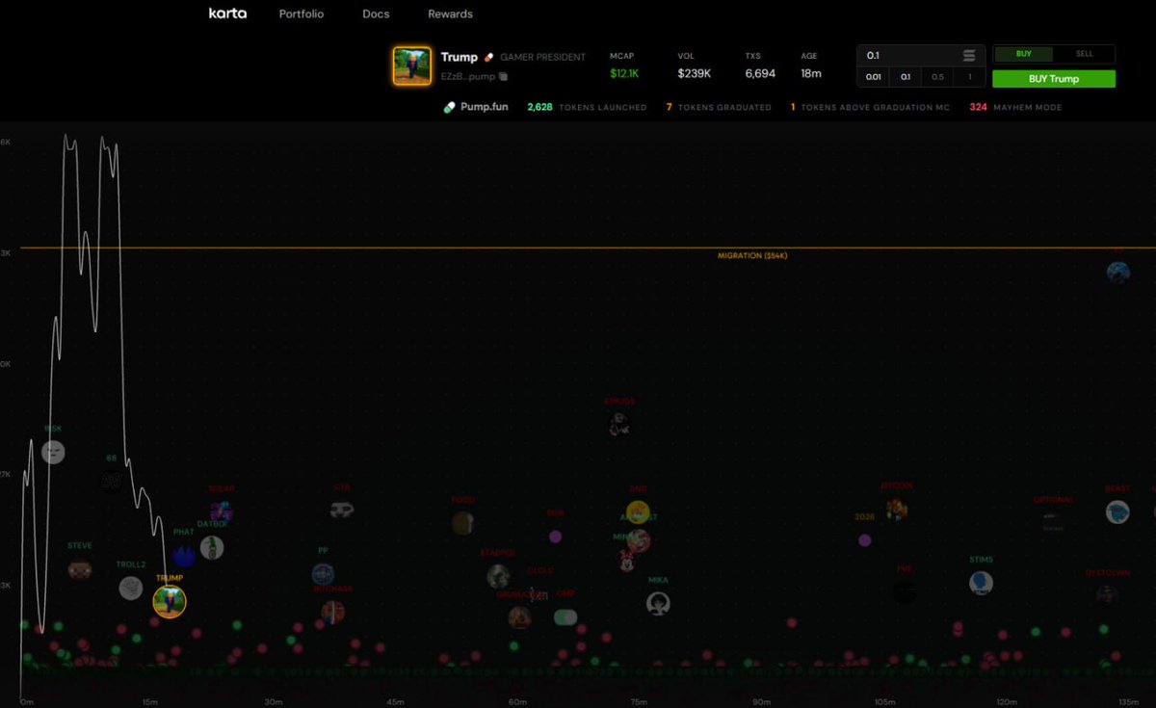Select the OMP token bubble
The image size is (1156, 708).
pos(565,616)
